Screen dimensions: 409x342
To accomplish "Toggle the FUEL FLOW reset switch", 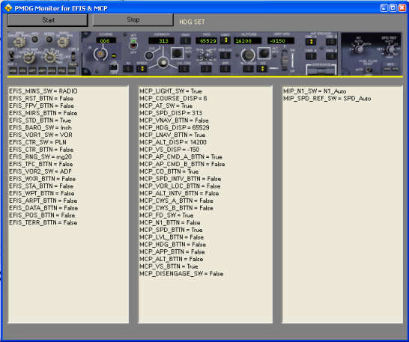I will click(369, 70).
